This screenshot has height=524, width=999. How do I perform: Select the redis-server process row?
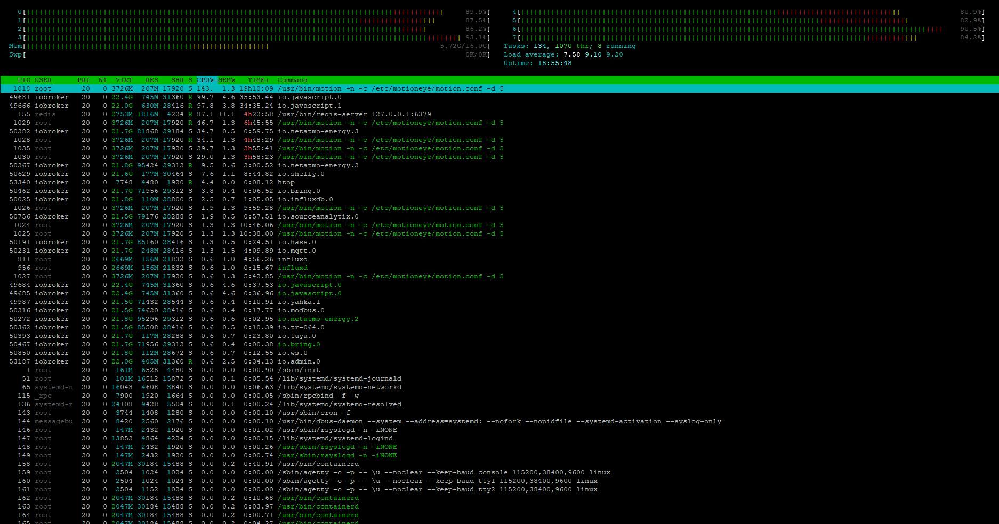(x=499, y=114)
